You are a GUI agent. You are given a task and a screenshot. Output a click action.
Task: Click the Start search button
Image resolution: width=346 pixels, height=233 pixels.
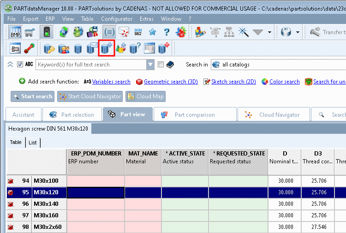[x=32, y=96]
